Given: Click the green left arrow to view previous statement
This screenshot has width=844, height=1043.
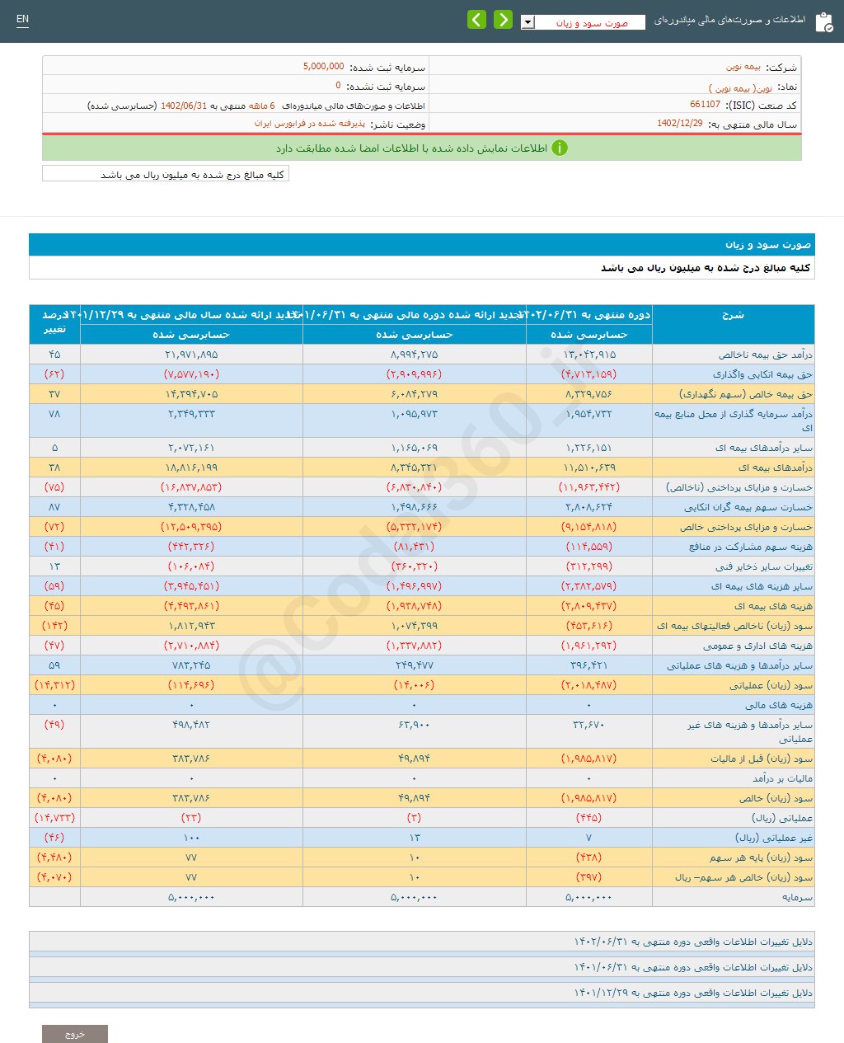Looking at the screenshot, I should tap(476, 17).
